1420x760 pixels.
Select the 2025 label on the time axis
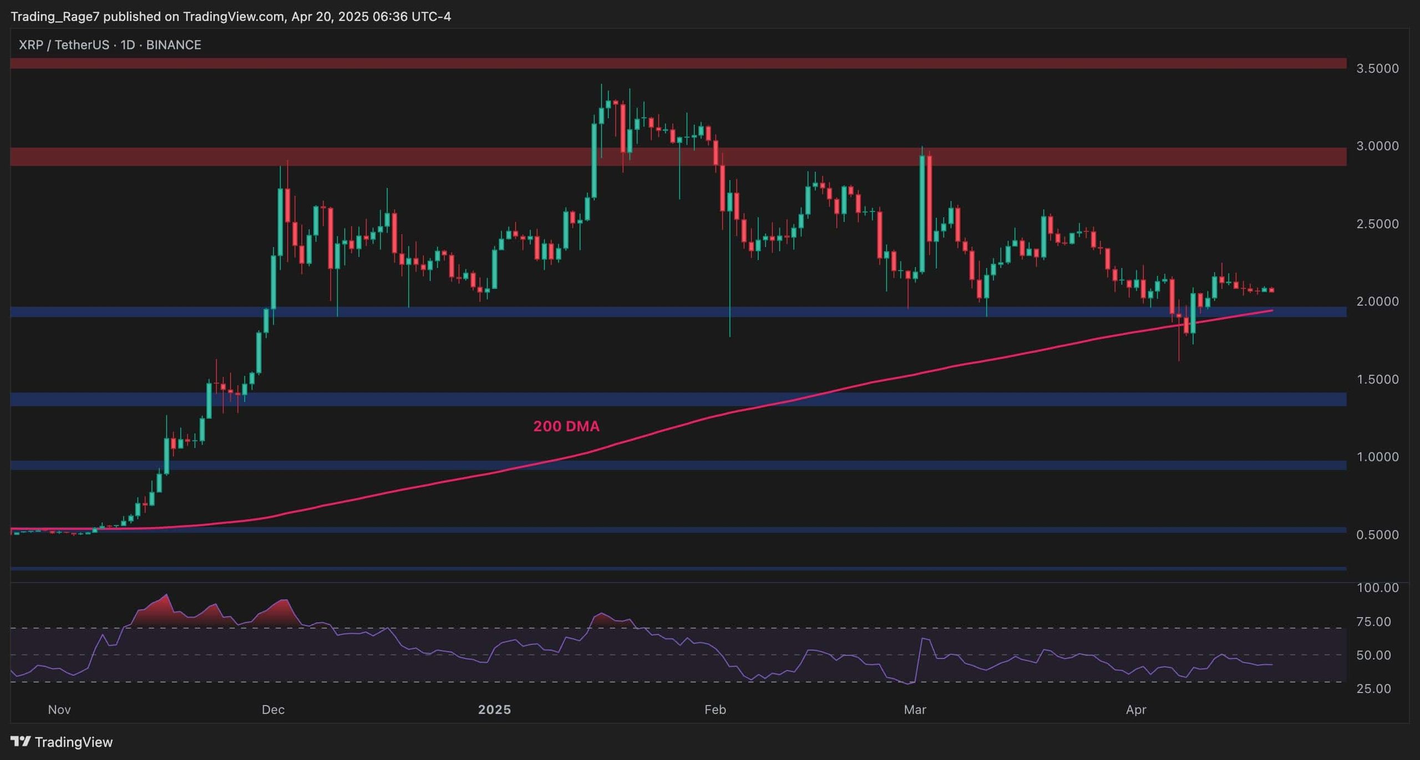(x=495, y=710)
